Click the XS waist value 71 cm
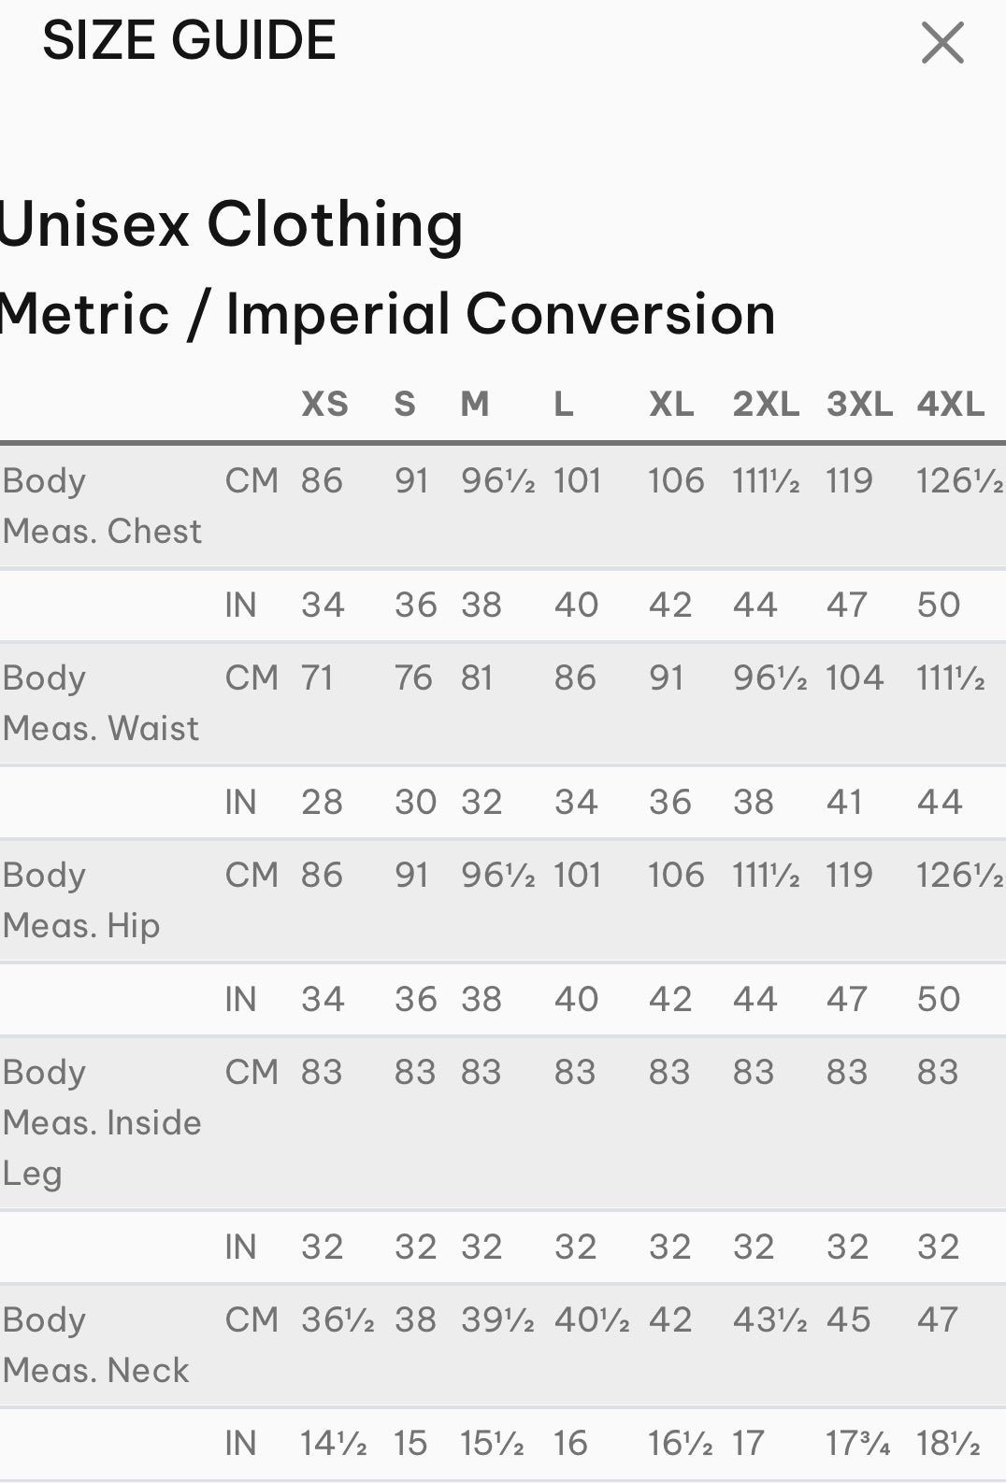Image resolution: width=1006 pixels, height=1483 pixels. click(317, 677)
